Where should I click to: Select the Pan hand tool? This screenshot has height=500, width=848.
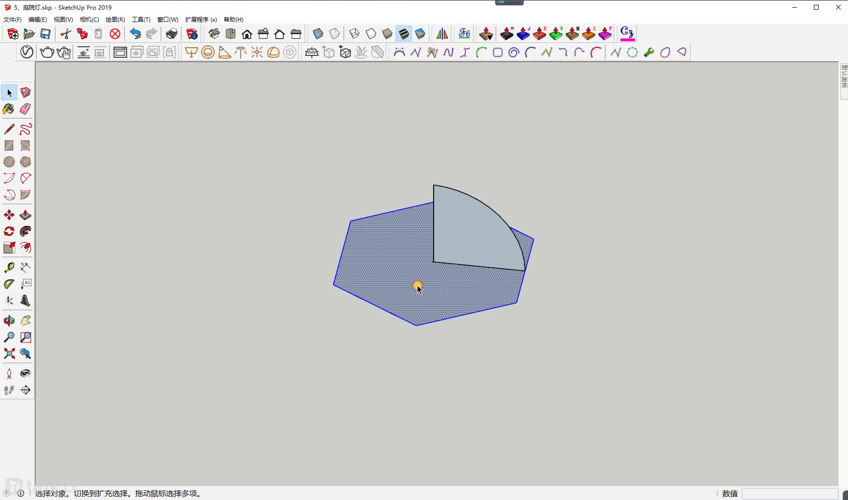tap(26, 321)
